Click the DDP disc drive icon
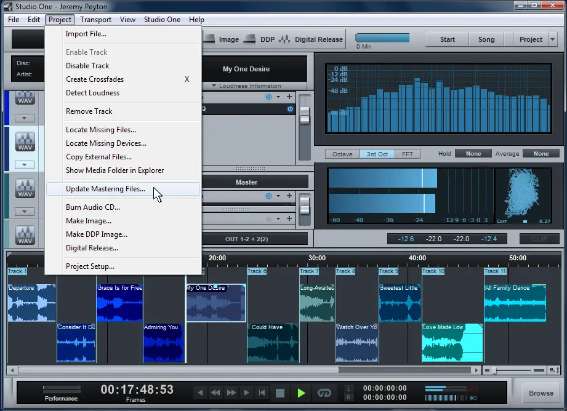The width and height of the screenshot is (567, 411). [x=249, y=39]
